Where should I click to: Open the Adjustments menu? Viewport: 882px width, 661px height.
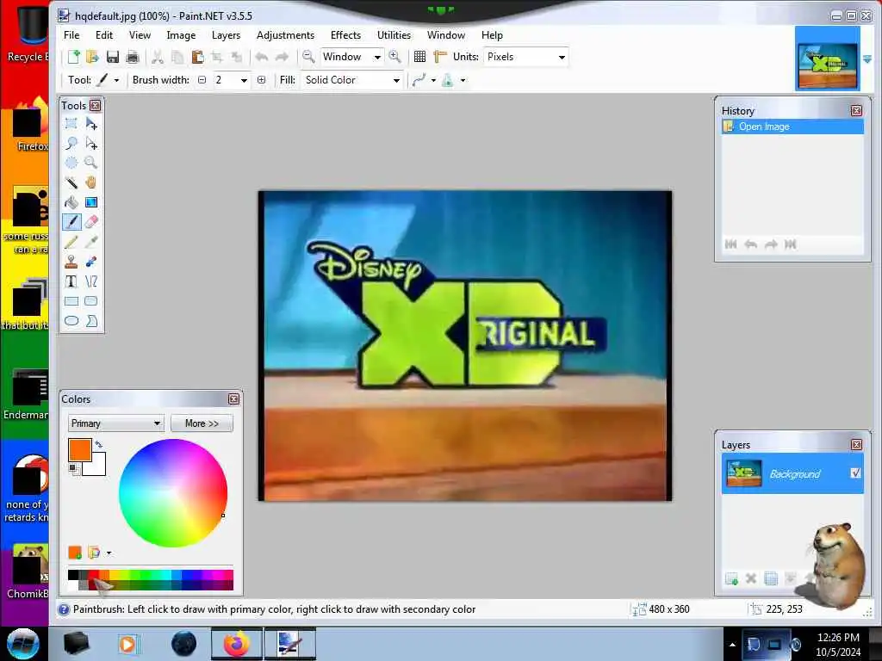(x=285, y=34)
